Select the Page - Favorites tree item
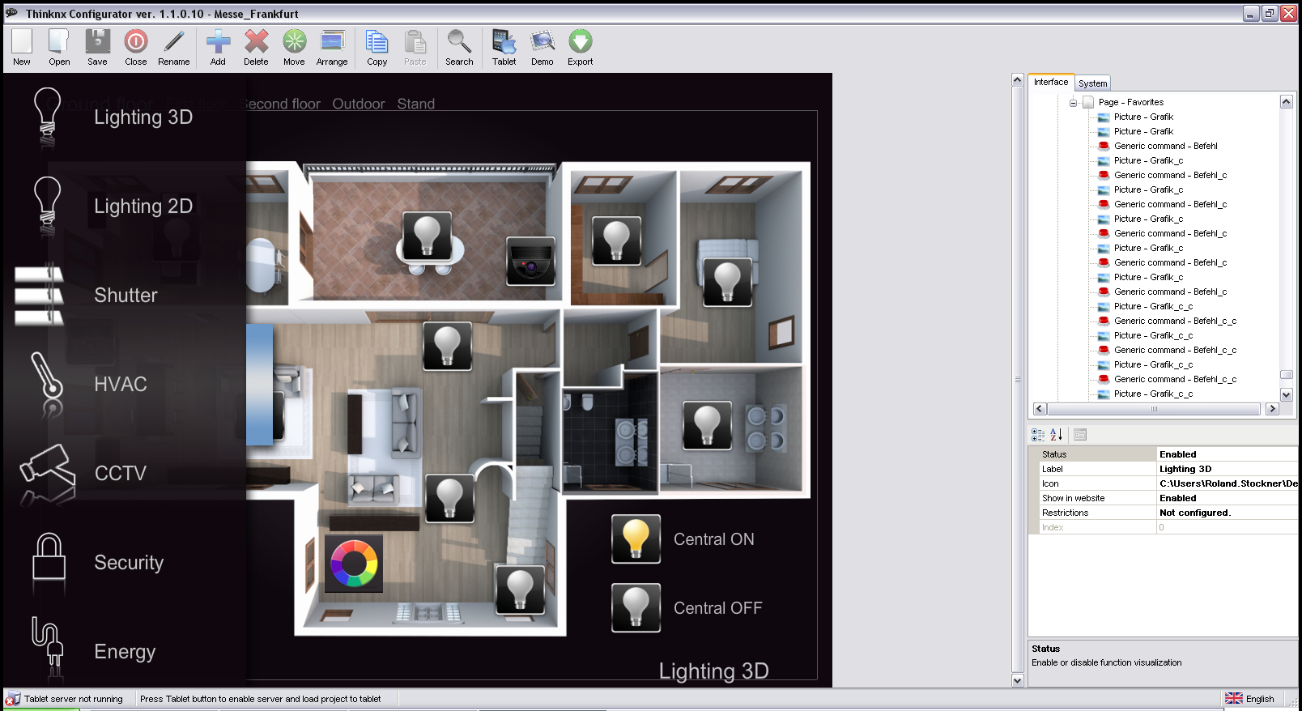The height and width of the screenshot is (711, 1302). 1130,102
